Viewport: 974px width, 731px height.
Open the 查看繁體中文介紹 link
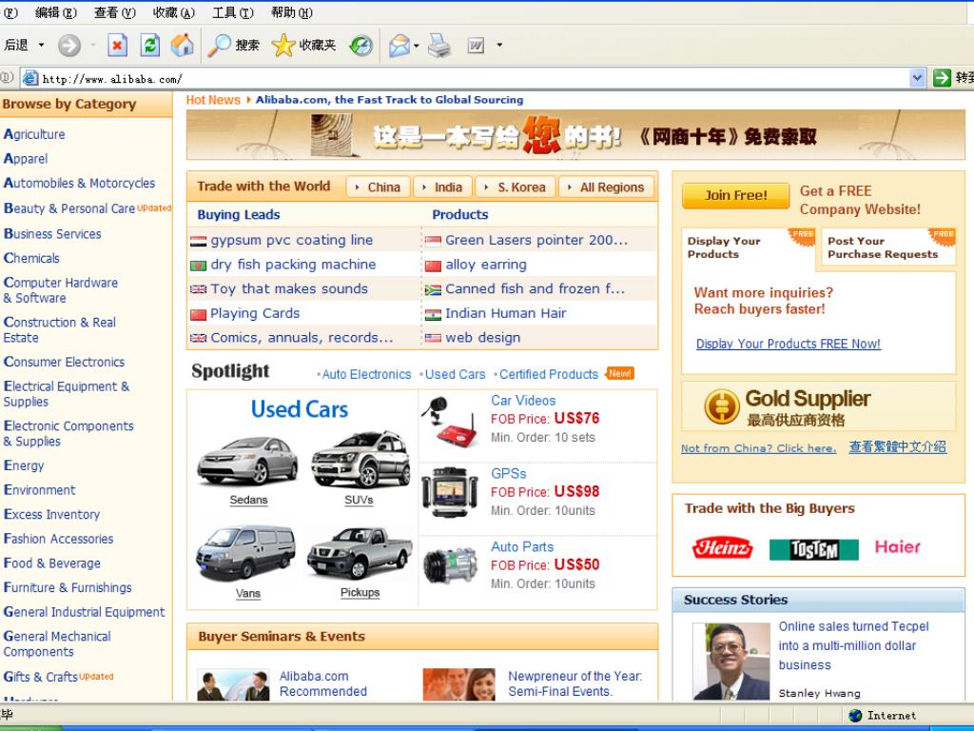[898, 447]
